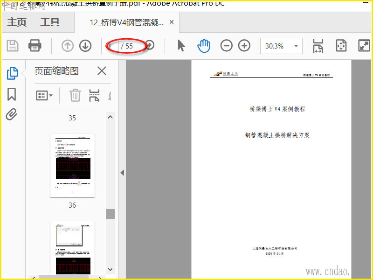373x280 pixels.
Task: Click the page number input field
Action: [x=110, y=46]
